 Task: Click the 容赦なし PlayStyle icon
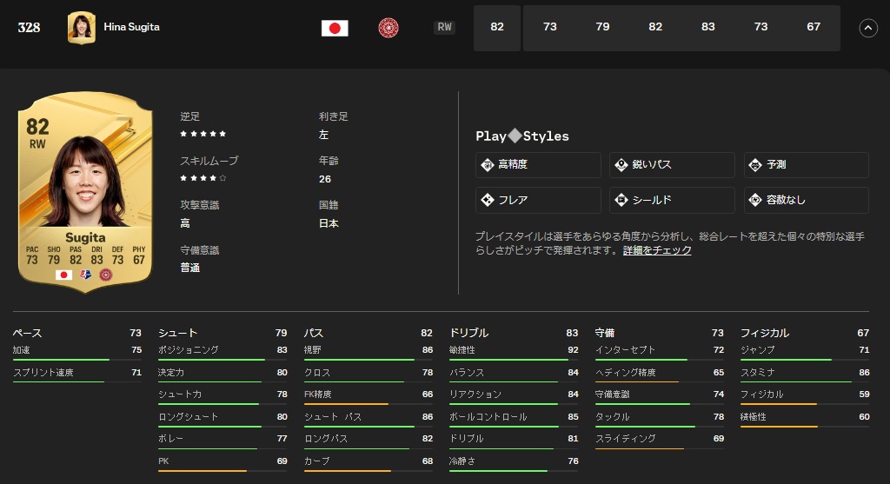pyautogui.click(x=754, y=200)
